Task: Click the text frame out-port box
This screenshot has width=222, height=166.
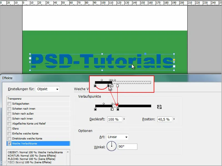Action: click(x=174, y=66)
